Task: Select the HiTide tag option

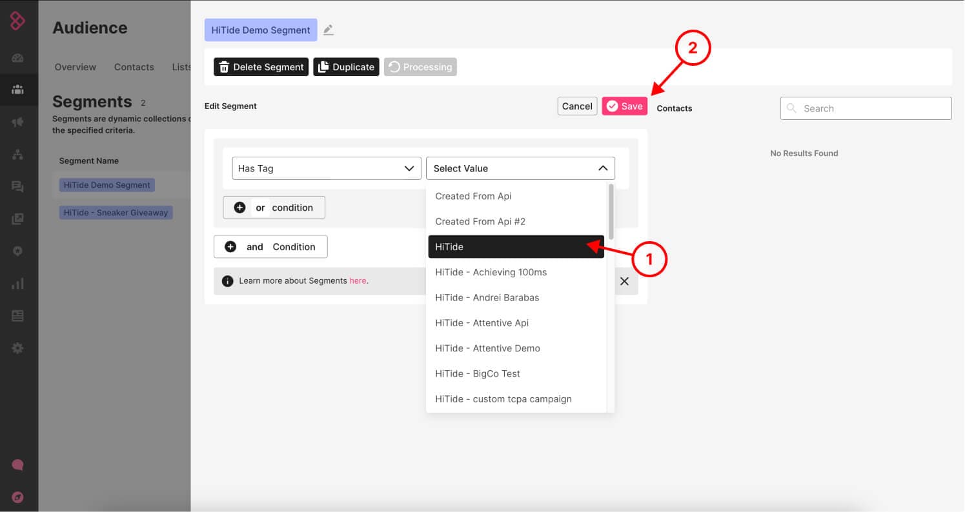Action: click(x=516, y=247)
